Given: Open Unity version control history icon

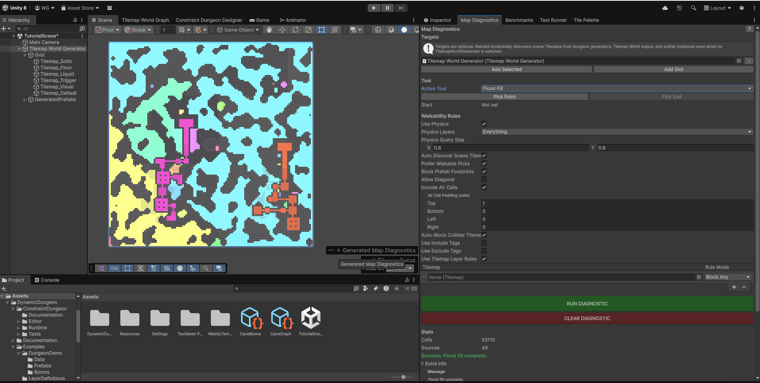Looking at the screenshot, I should pyautogui.click(x=679, y=8).
